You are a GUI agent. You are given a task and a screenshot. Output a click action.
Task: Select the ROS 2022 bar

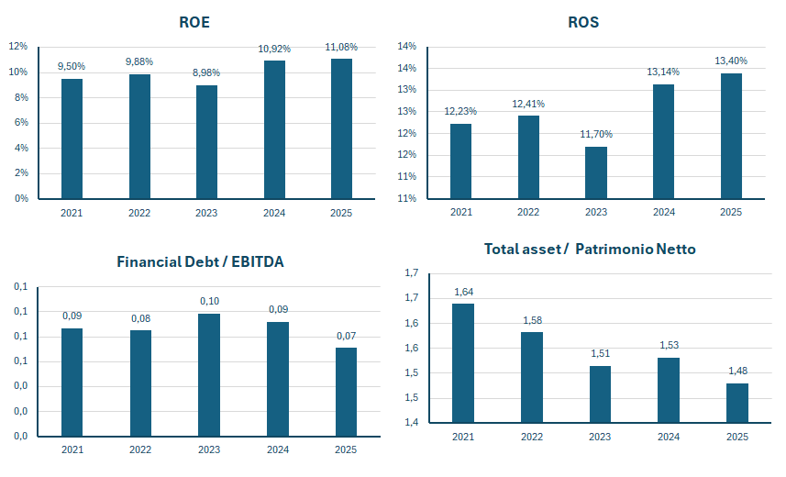(528, 158)
